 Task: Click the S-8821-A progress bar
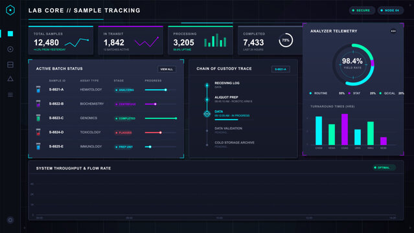tap(161, 90)
